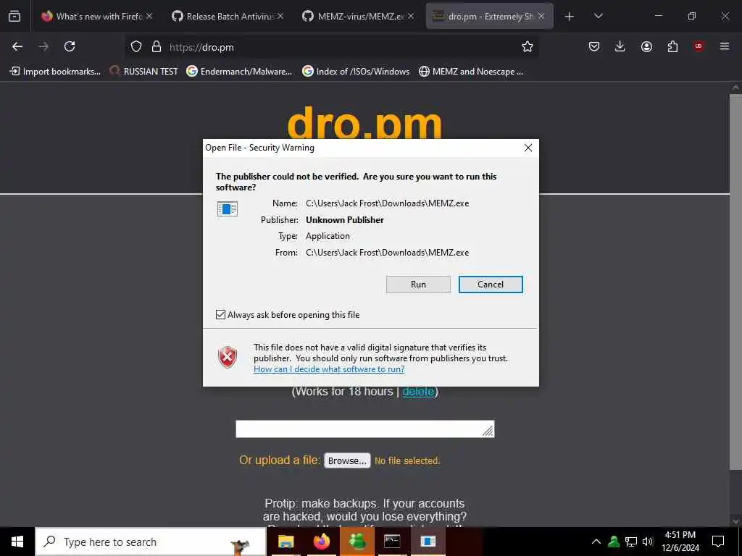Open File Explorer from the taskbar
Screen dimensions: 742x556
pos(285,542)
